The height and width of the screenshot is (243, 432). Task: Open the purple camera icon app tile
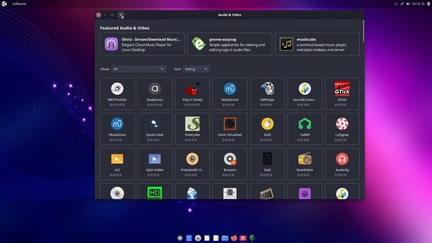(x=304, y=191)
